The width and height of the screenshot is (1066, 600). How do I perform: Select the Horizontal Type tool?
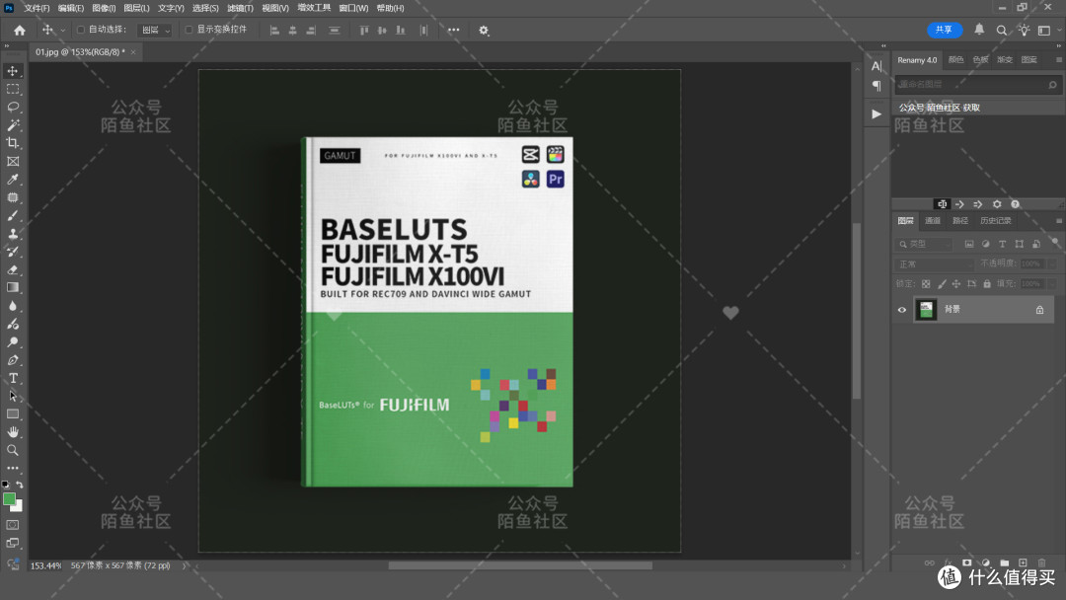click(x=13, y=378)
